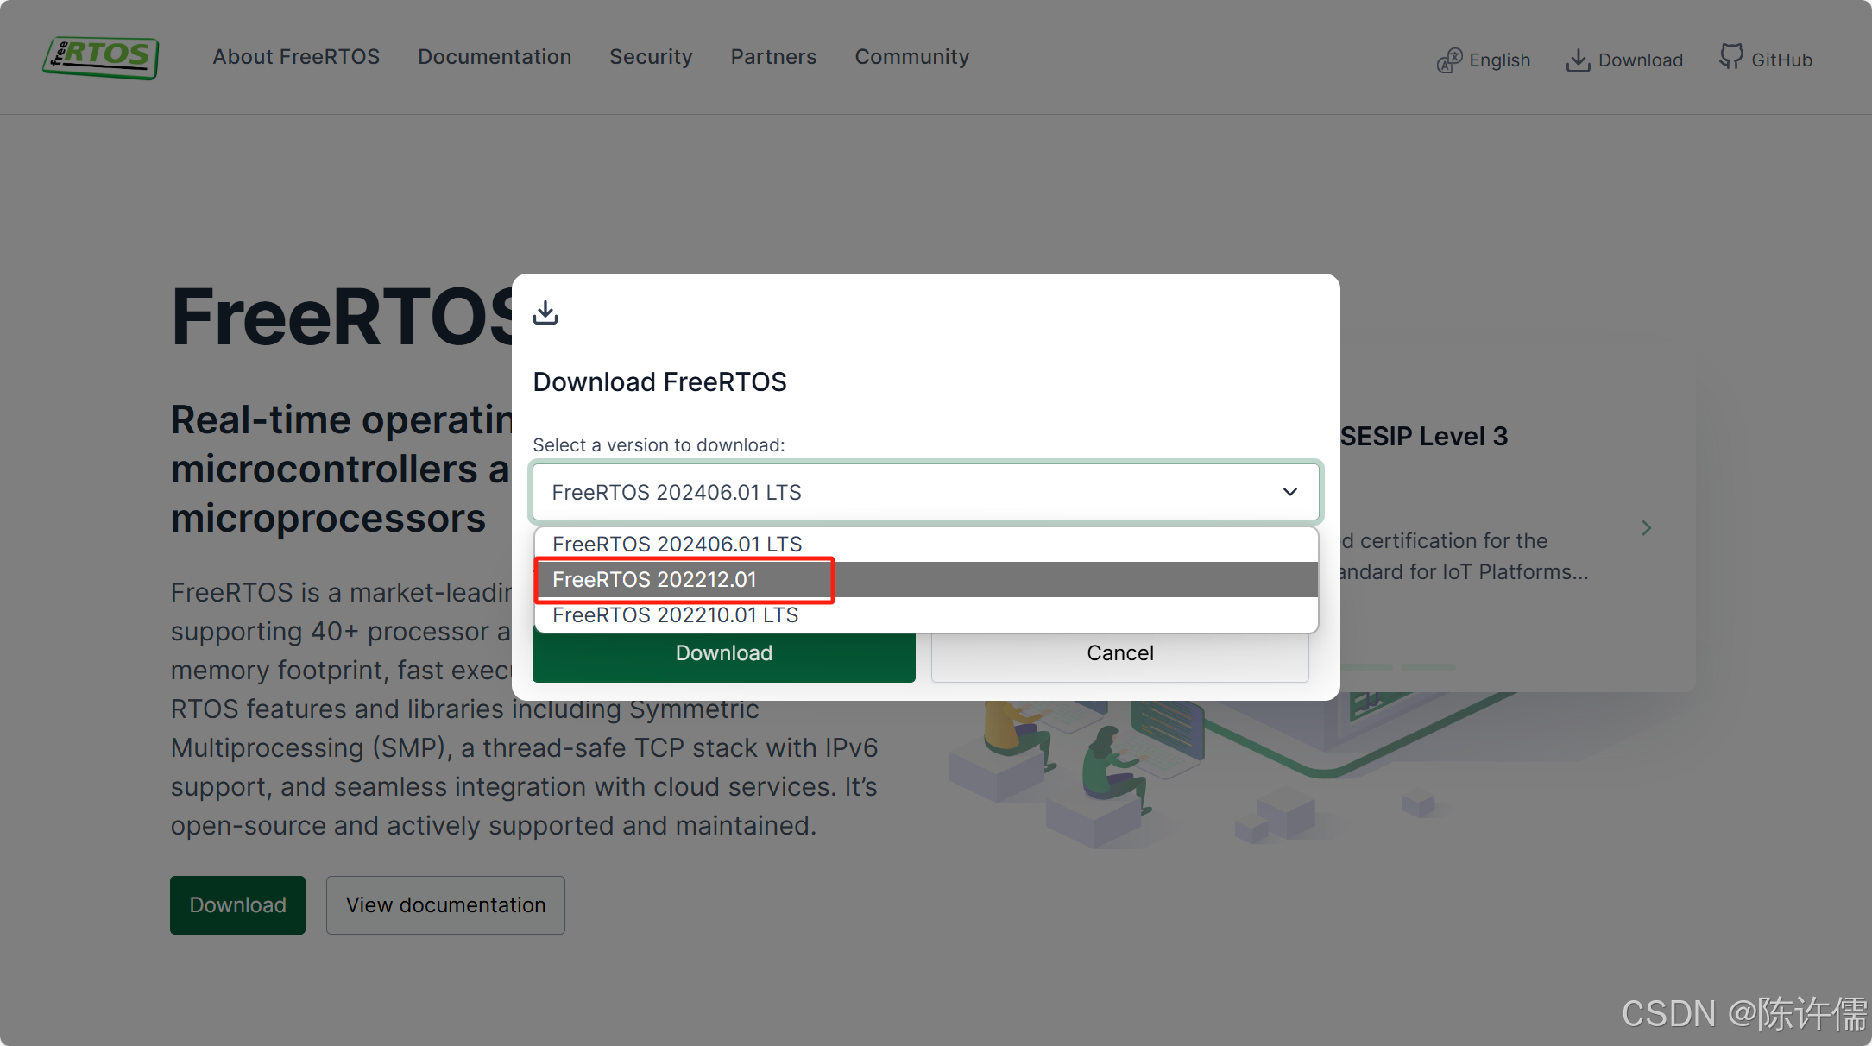Click the hero Download button
Screen dimensions: 1872x1046
coord(237,904)
